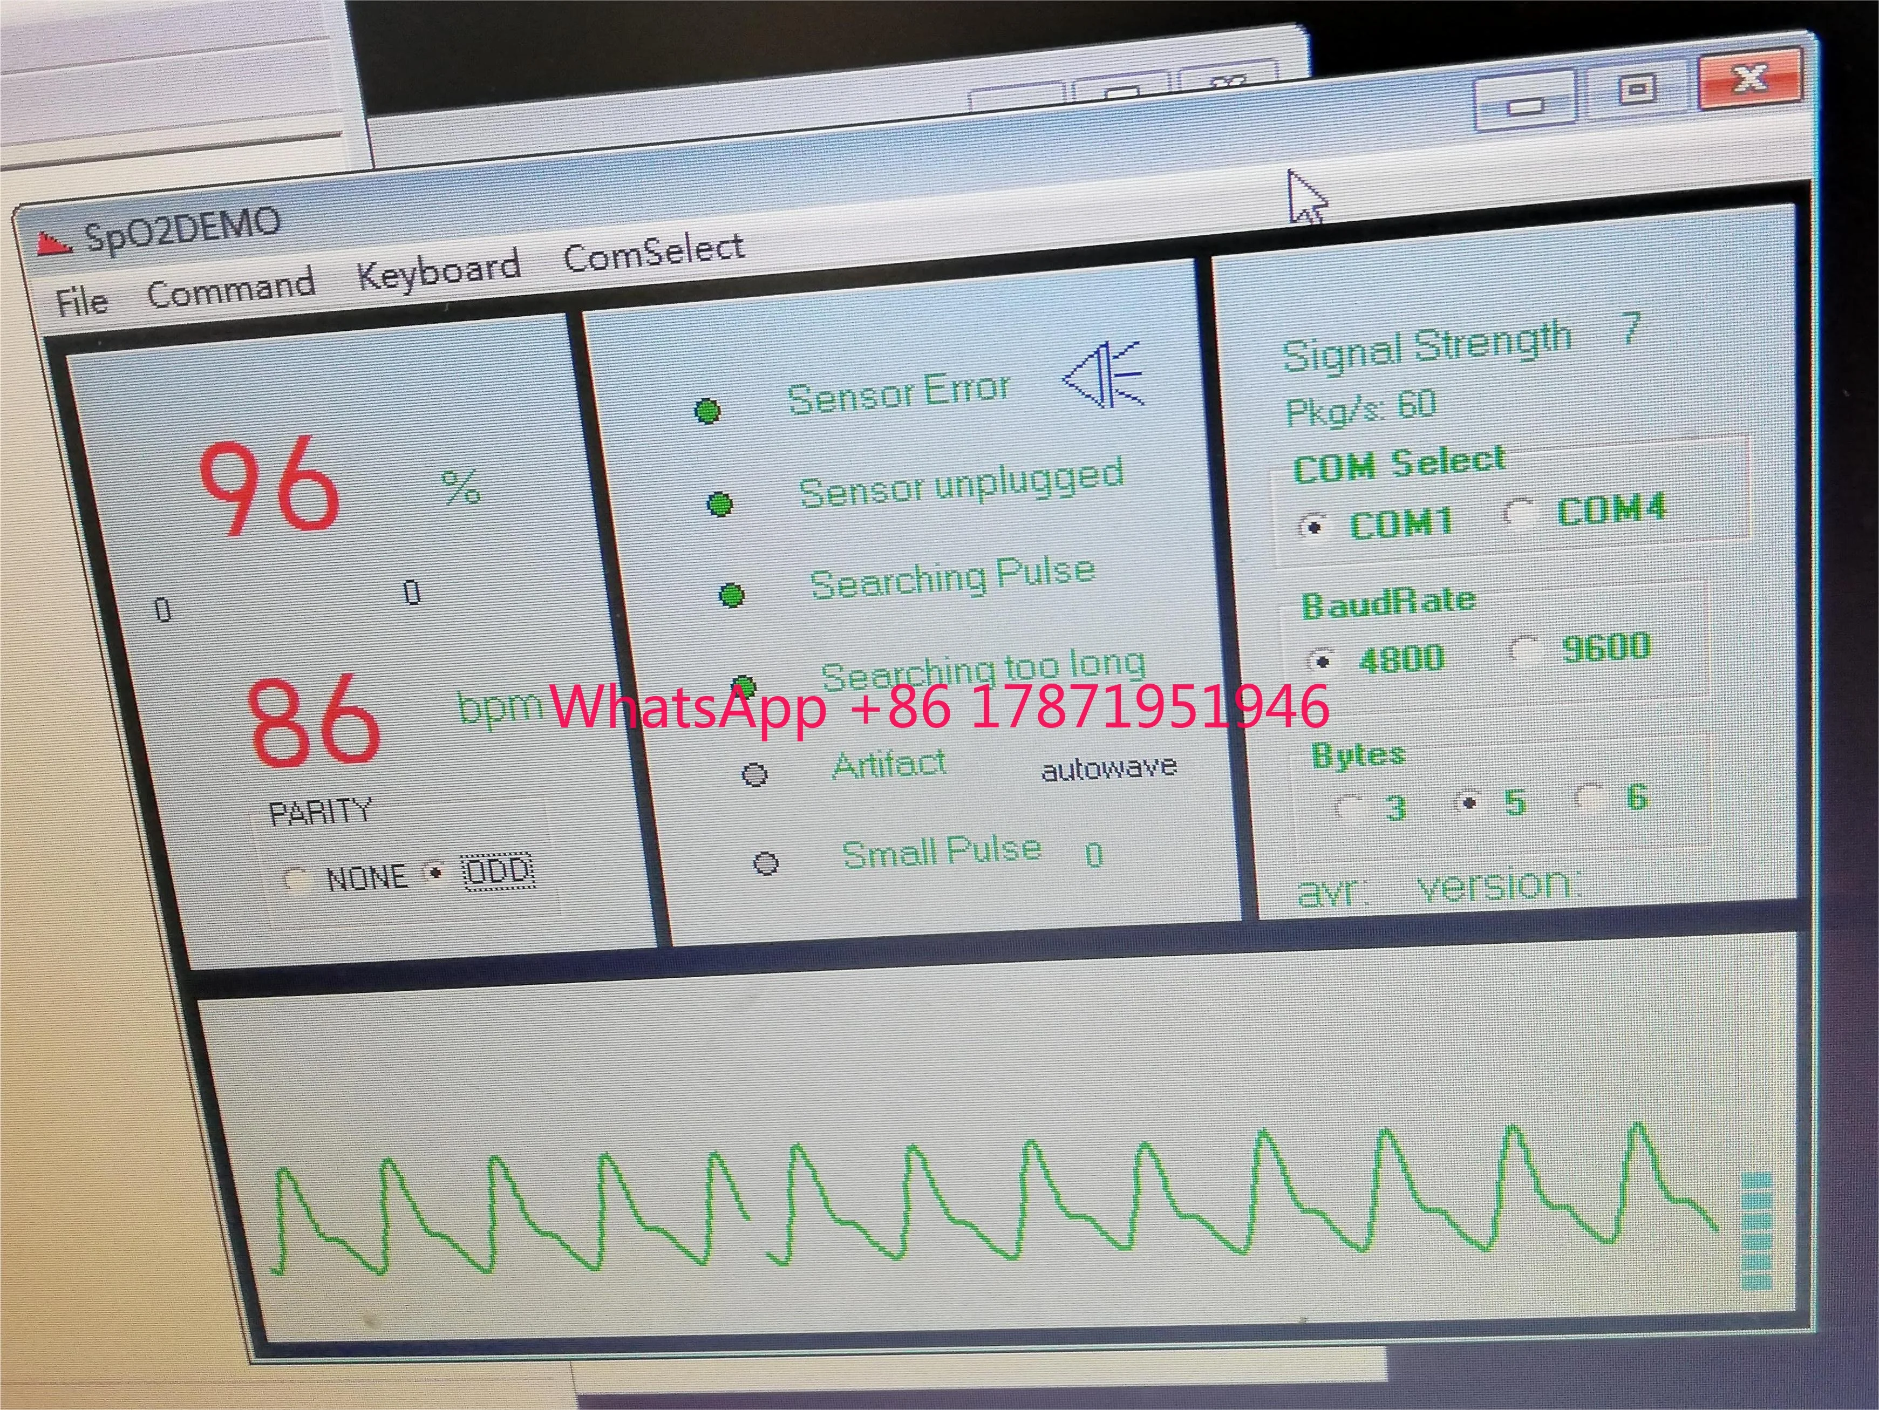
Task: Click the Small Pulse label
Action: (941, 851)
